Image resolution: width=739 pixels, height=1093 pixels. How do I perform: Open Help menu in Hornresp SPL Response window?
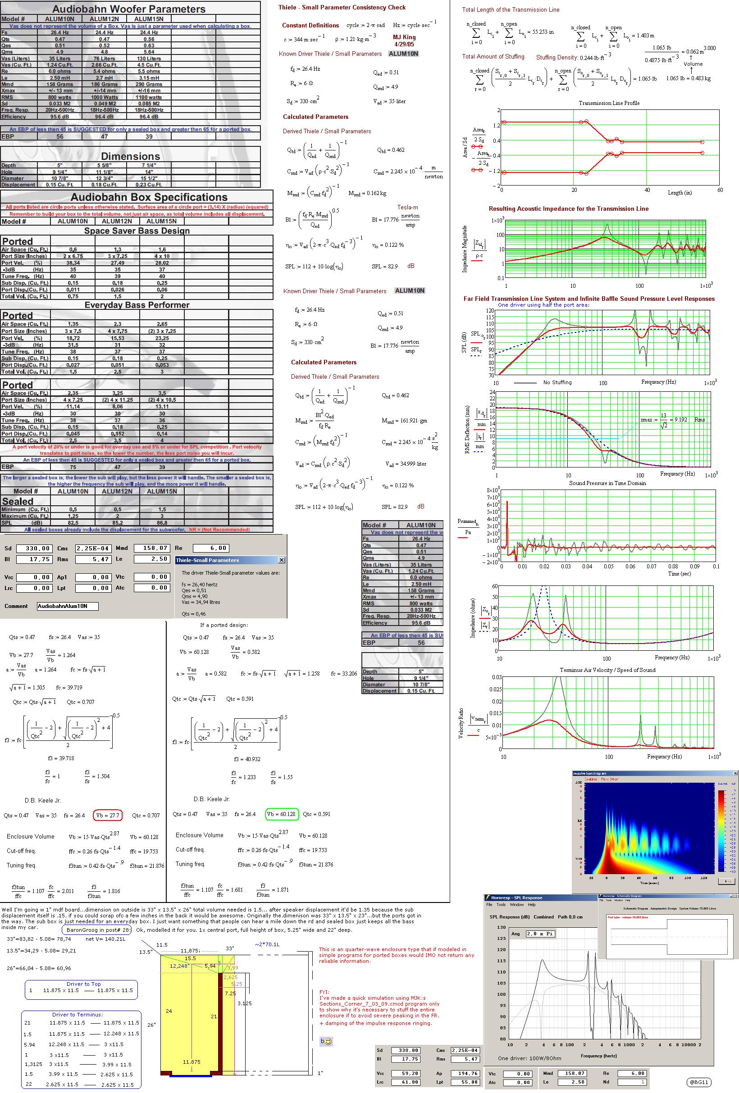click(x=531, y=904)
